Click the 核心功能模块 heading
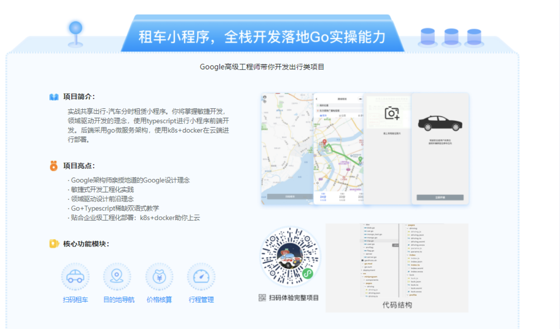 (86, 244)
